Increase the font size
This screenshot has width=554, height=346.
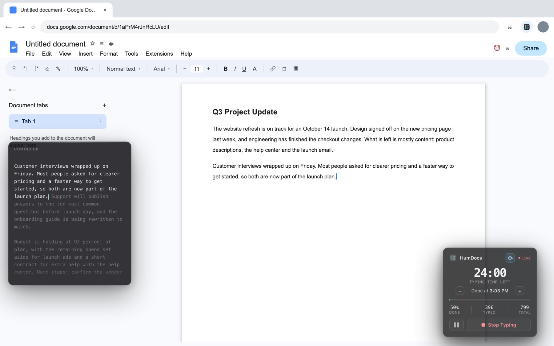click(208, 69)
